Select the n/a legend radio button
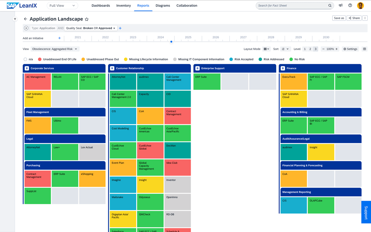 [24, 59]
